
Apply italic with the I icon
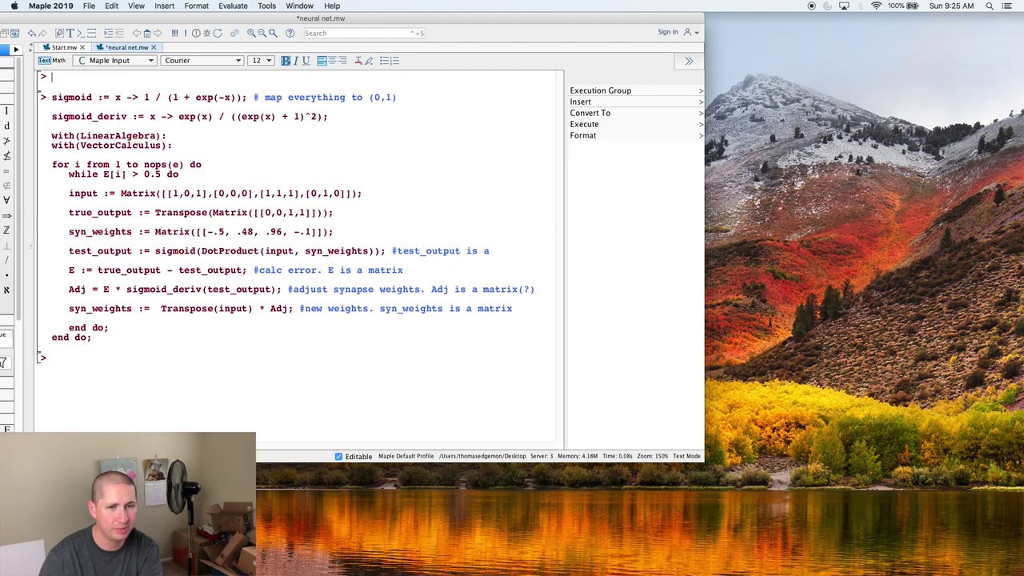296,61
